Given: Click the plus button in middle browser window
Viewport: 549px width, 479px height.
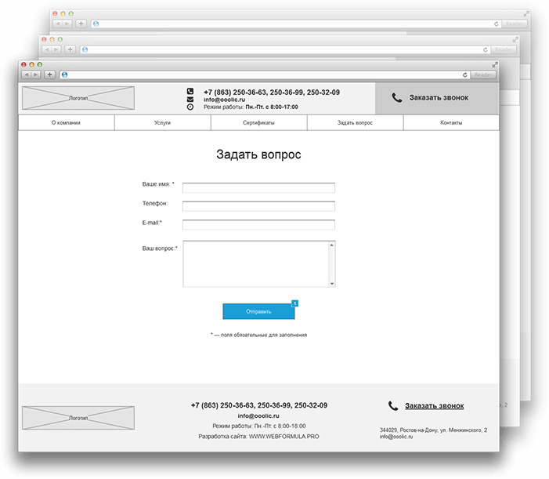Looking at the screenshot, I should (70, 49).
